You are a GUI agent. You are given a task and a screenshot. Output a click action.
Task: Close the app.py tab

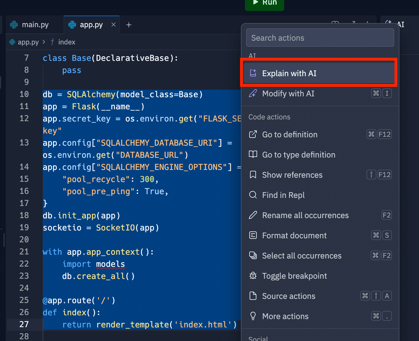coord(114,25)
